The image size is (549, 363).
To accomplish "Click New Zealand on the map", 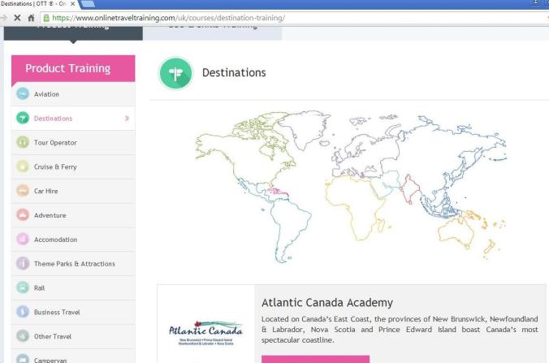I will point(489,248).
